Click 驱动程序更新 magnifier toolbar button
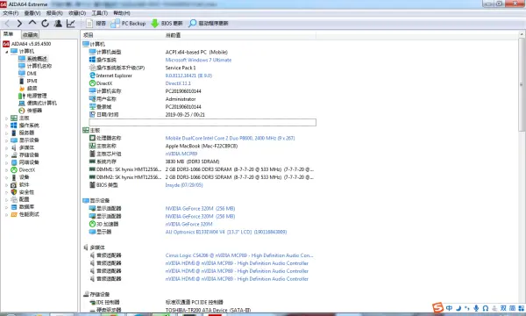The width and height of the screenshot is (526, 316). coord(209,23)
